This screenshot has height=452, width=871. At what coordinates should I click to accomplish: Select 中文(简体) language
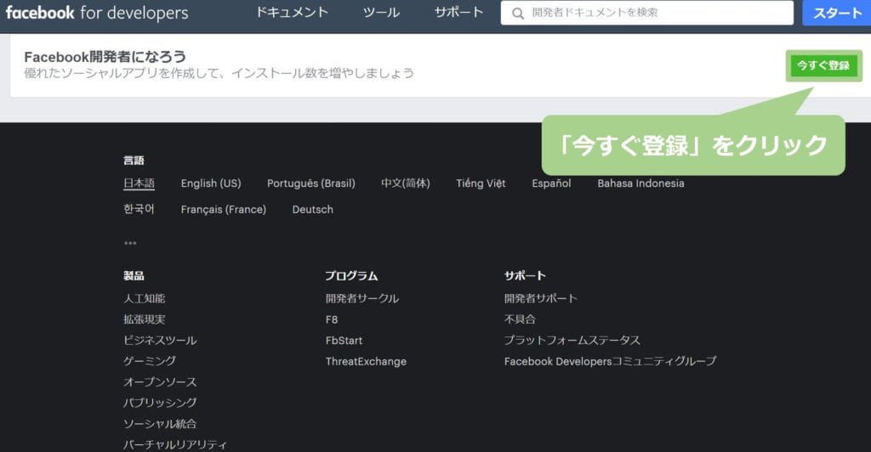pyautogui.click(x=406, y=183)
